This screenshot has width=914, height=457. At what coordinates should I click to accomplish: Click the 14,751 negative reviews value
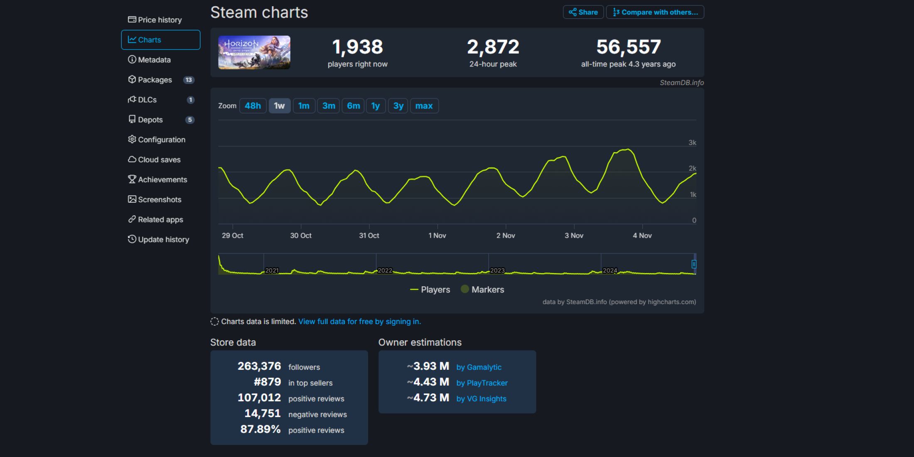point(263,413)
